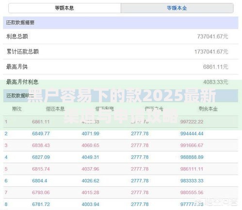Select the 偿还本息 column header
242x210 pixels.
coord(55,109)
